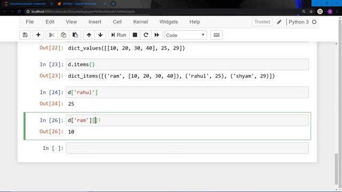Image resolution: width=342 pixels, height=192 pixels.
Task: Open the Widgets menu
Action: [x=169, y=22]
